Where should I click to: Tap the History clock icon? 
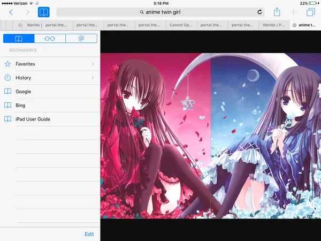(x=7, y=78)
